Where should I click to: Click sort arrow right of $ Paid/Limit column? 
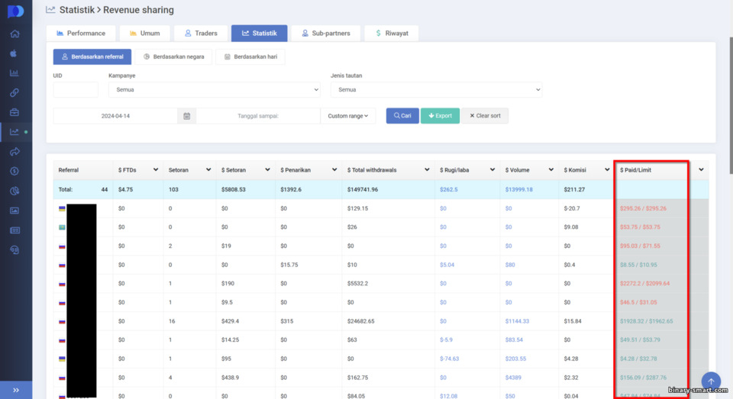701,169
